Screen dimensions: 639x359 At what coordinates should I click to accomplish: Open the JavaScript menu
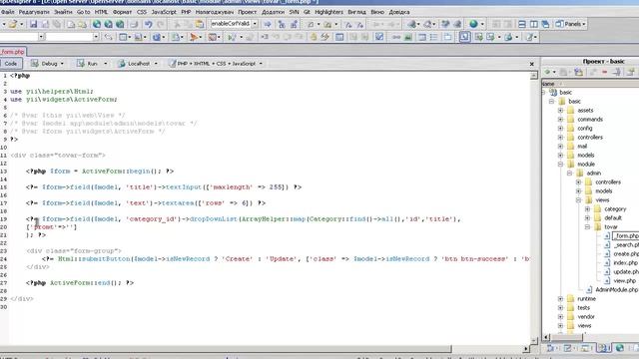click(164, 12)
